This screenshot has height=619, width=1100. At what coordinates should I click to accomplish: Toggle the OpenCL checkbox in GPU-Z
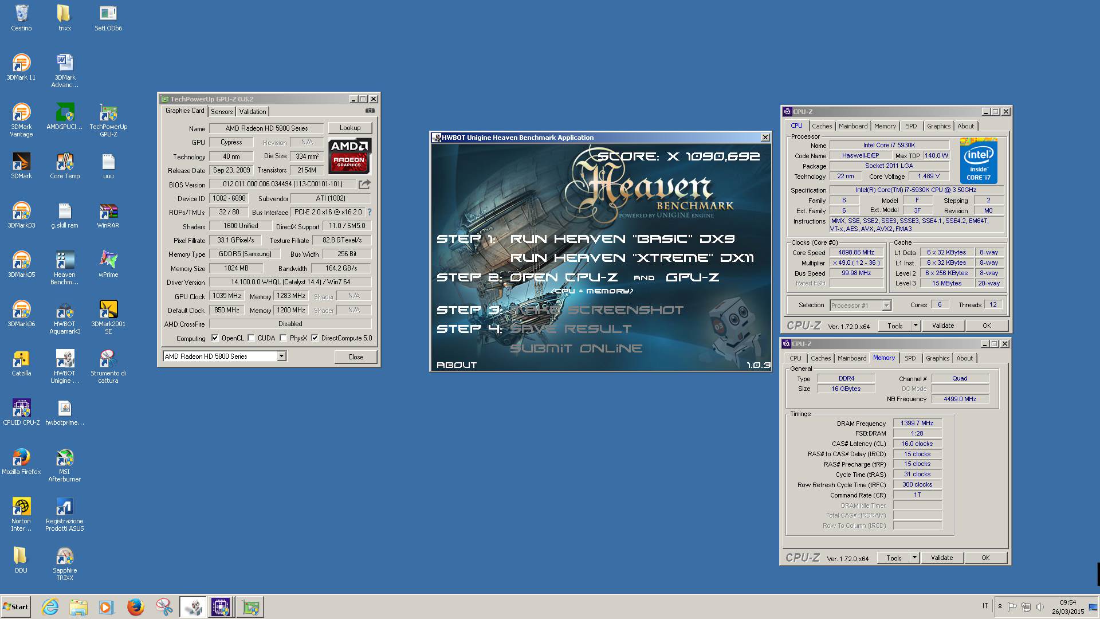[x=215, y=338]
